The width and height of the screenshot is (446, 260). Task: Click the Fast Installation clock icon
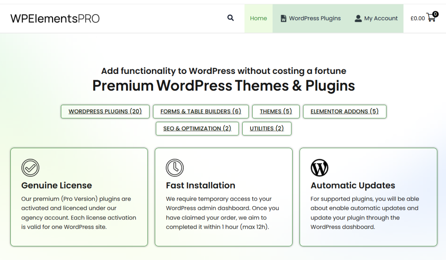pyautogui.click(x=175, y=168)
